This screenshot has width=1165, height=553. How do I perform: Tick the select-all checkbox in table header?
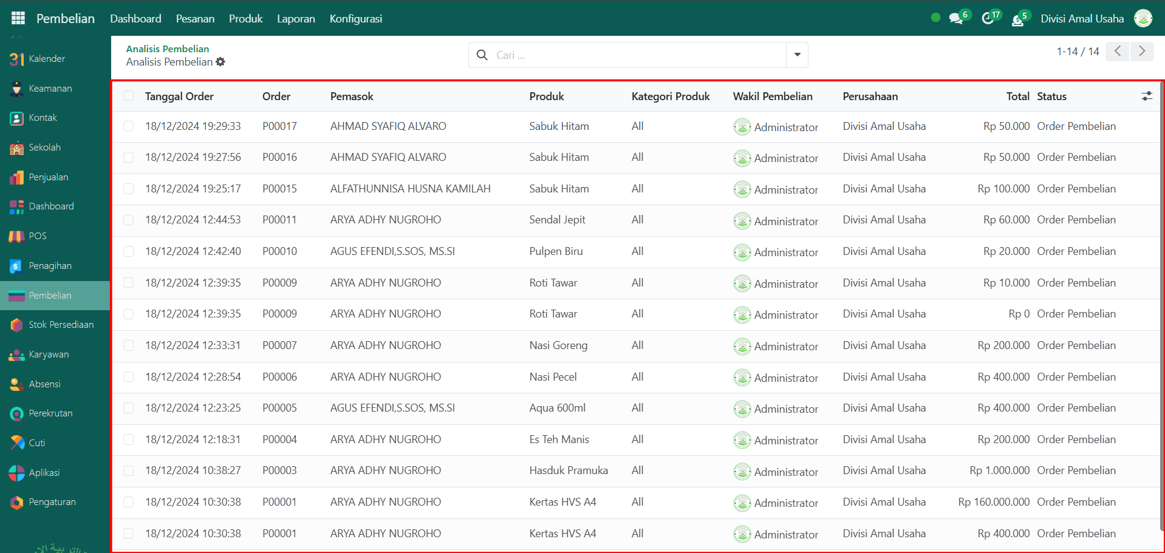128,96
